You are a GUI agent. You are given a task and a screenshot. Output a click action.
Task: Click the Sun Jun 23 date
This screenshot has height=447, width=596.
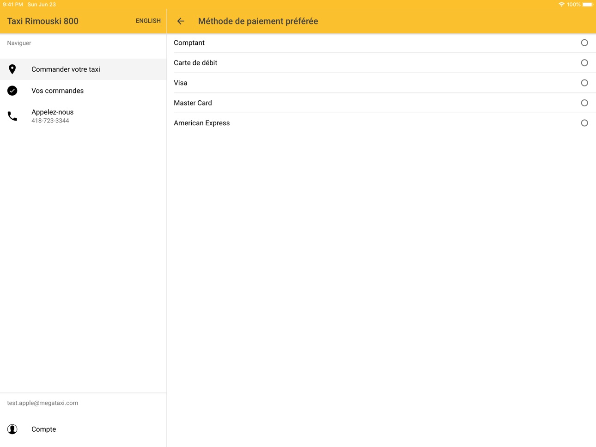click(42, 5)
